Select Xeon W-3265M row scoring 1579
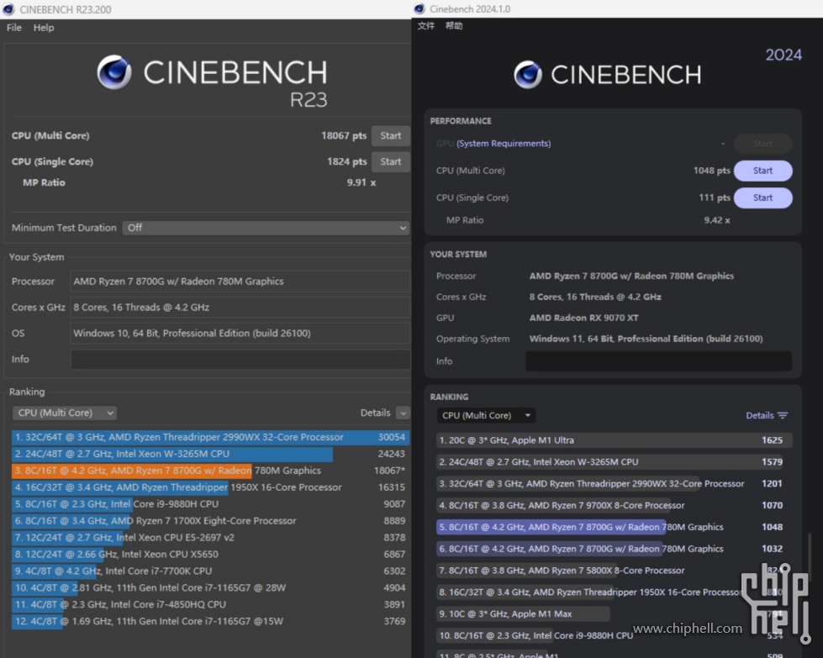This screenshot has height=658, width=823. pos(614,462)
